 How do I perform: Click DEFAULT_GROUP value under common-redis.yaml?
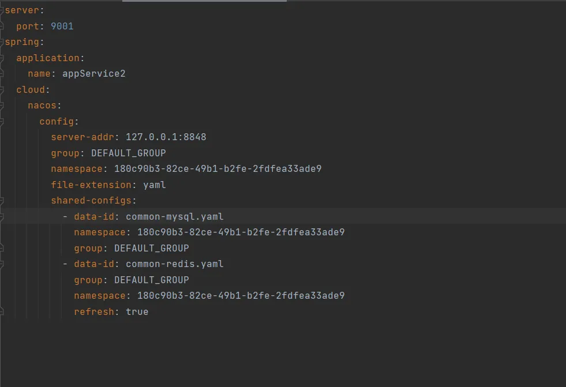pos(151,280)
